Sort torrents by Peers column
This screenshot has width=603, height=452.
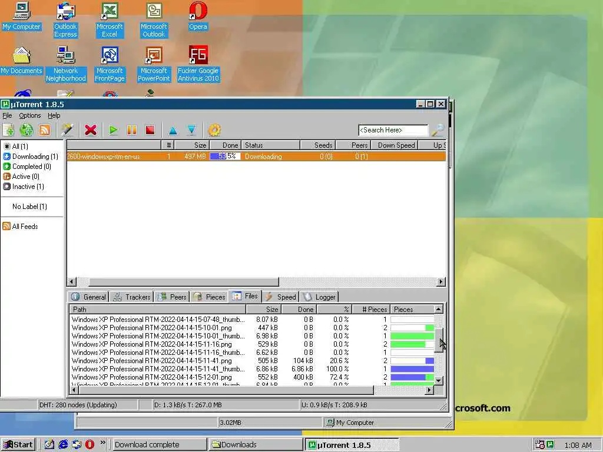353,145
